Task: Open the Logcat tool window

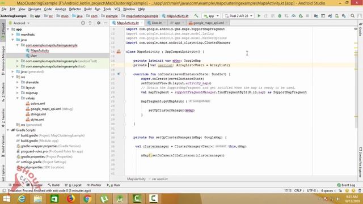Action: click(73, 185)
